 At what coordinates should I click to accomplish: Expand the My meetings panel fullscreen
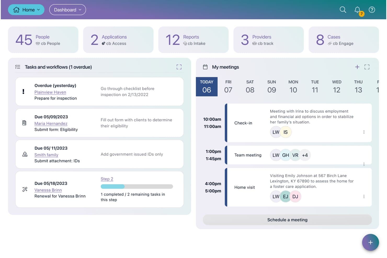[367, 67]
